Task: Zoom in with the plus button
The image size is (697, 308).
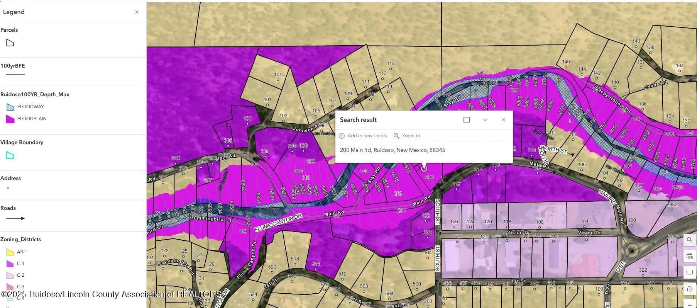Action: 689,305
